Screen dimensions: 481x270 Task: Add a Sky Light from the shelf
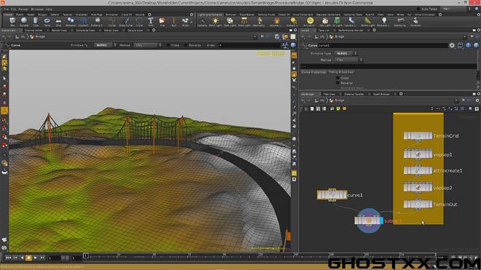(x=325, y=21)
